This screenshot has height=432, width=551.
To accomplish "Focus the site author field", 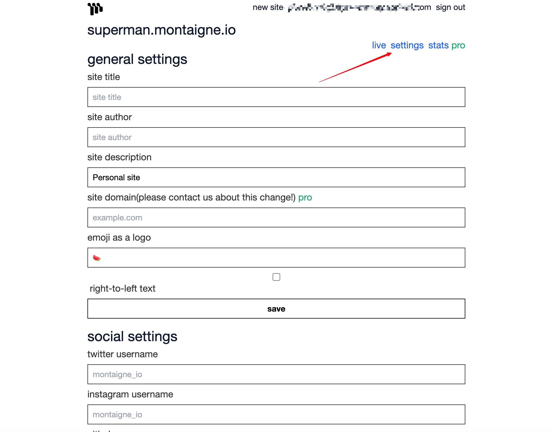I will [276, 137].
